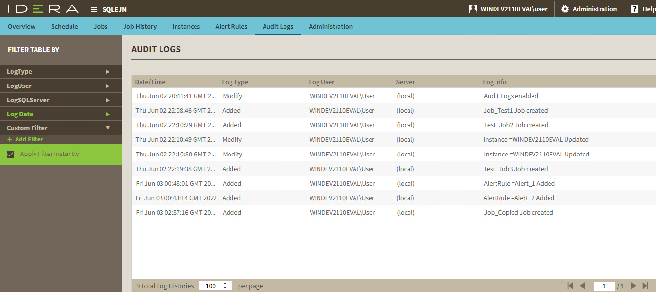Go to the next page arrow
The height and width of the screenshot is (292, 656).
coord(633,286)
